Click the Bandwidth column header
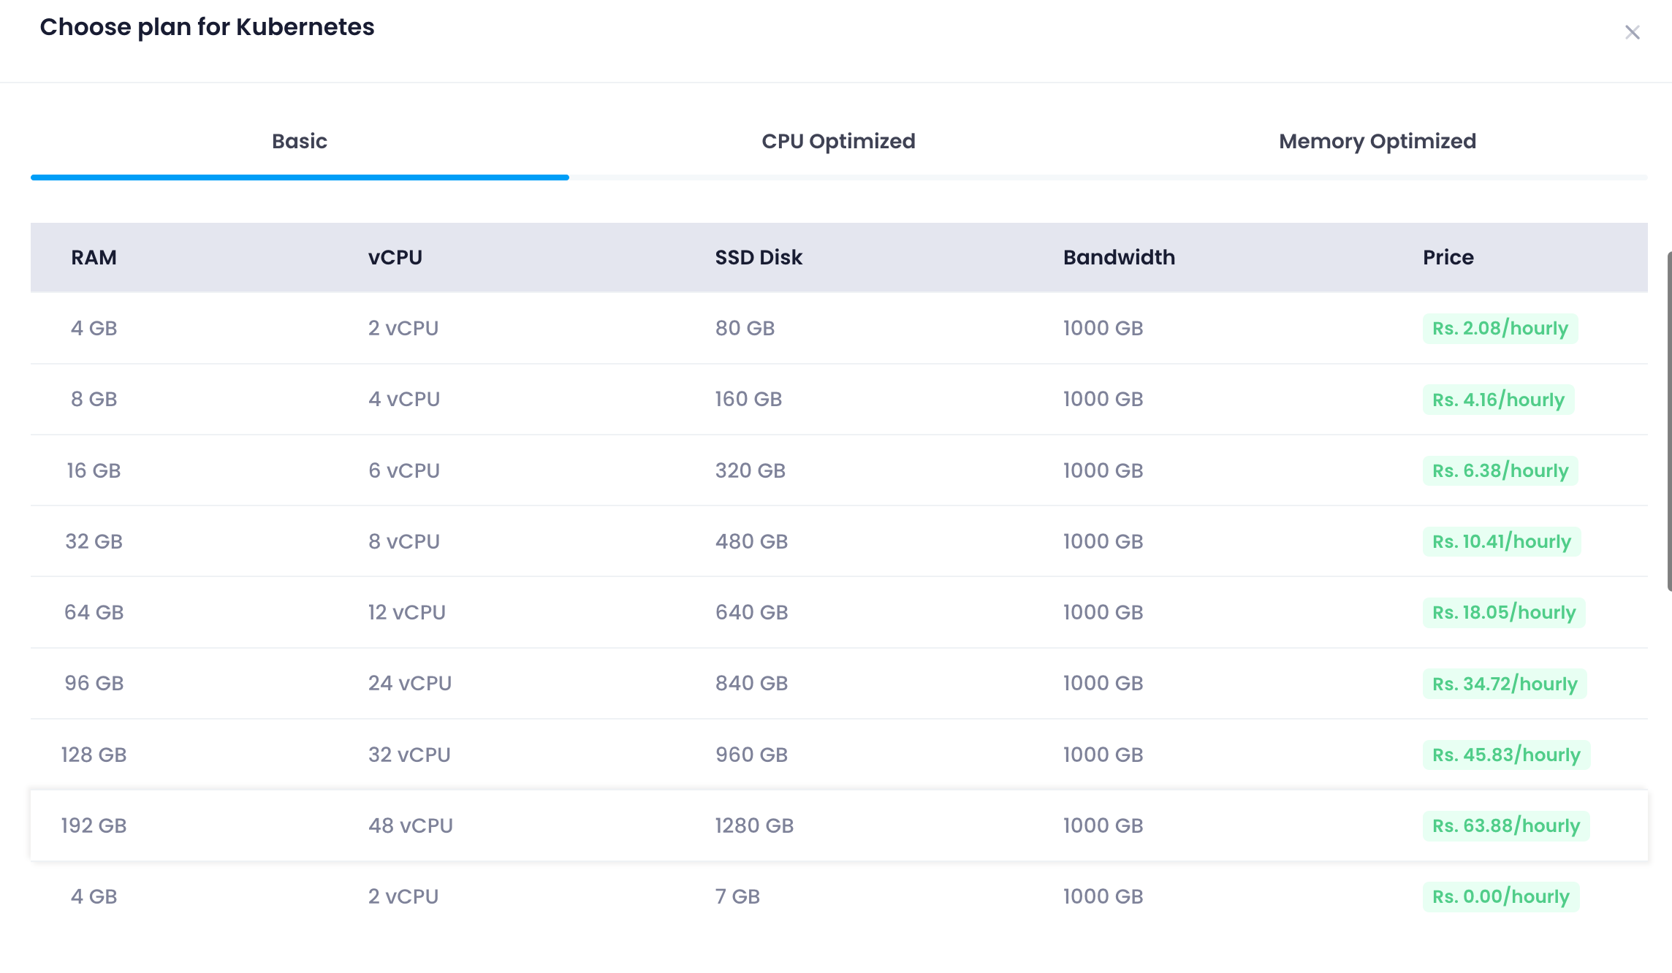The height and width of the screenshot is (973, 1672). coord(1119,257)
